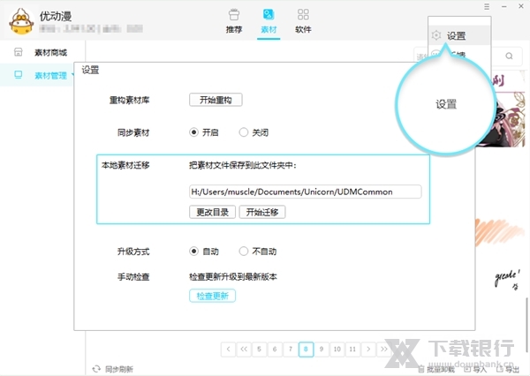Go to page 10
The width and height of the screenshot is (530, 376).
337,350
